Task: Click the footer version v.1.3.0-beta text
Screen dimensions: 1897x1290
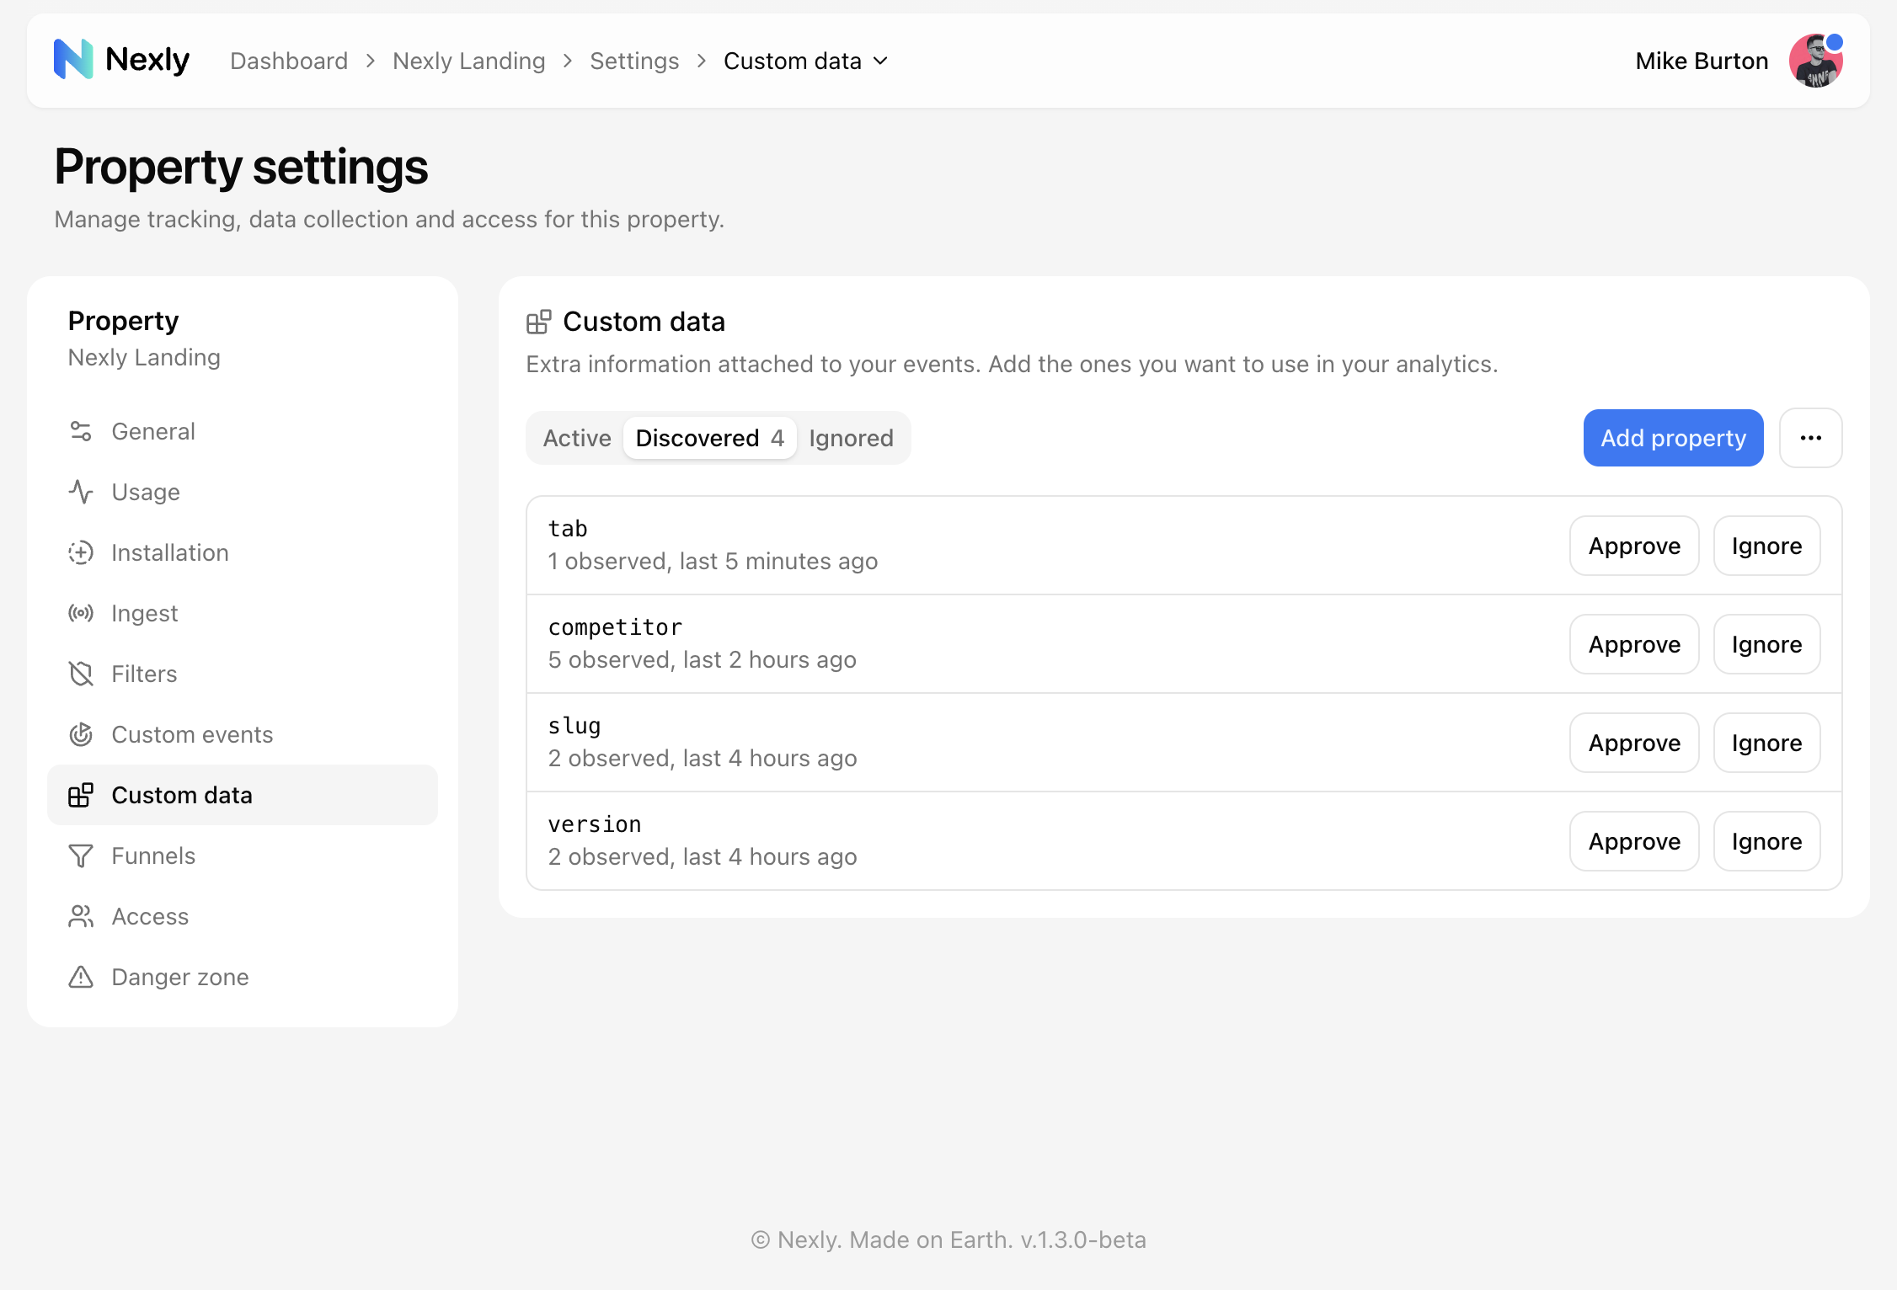Action: tap(1083, 1239)
